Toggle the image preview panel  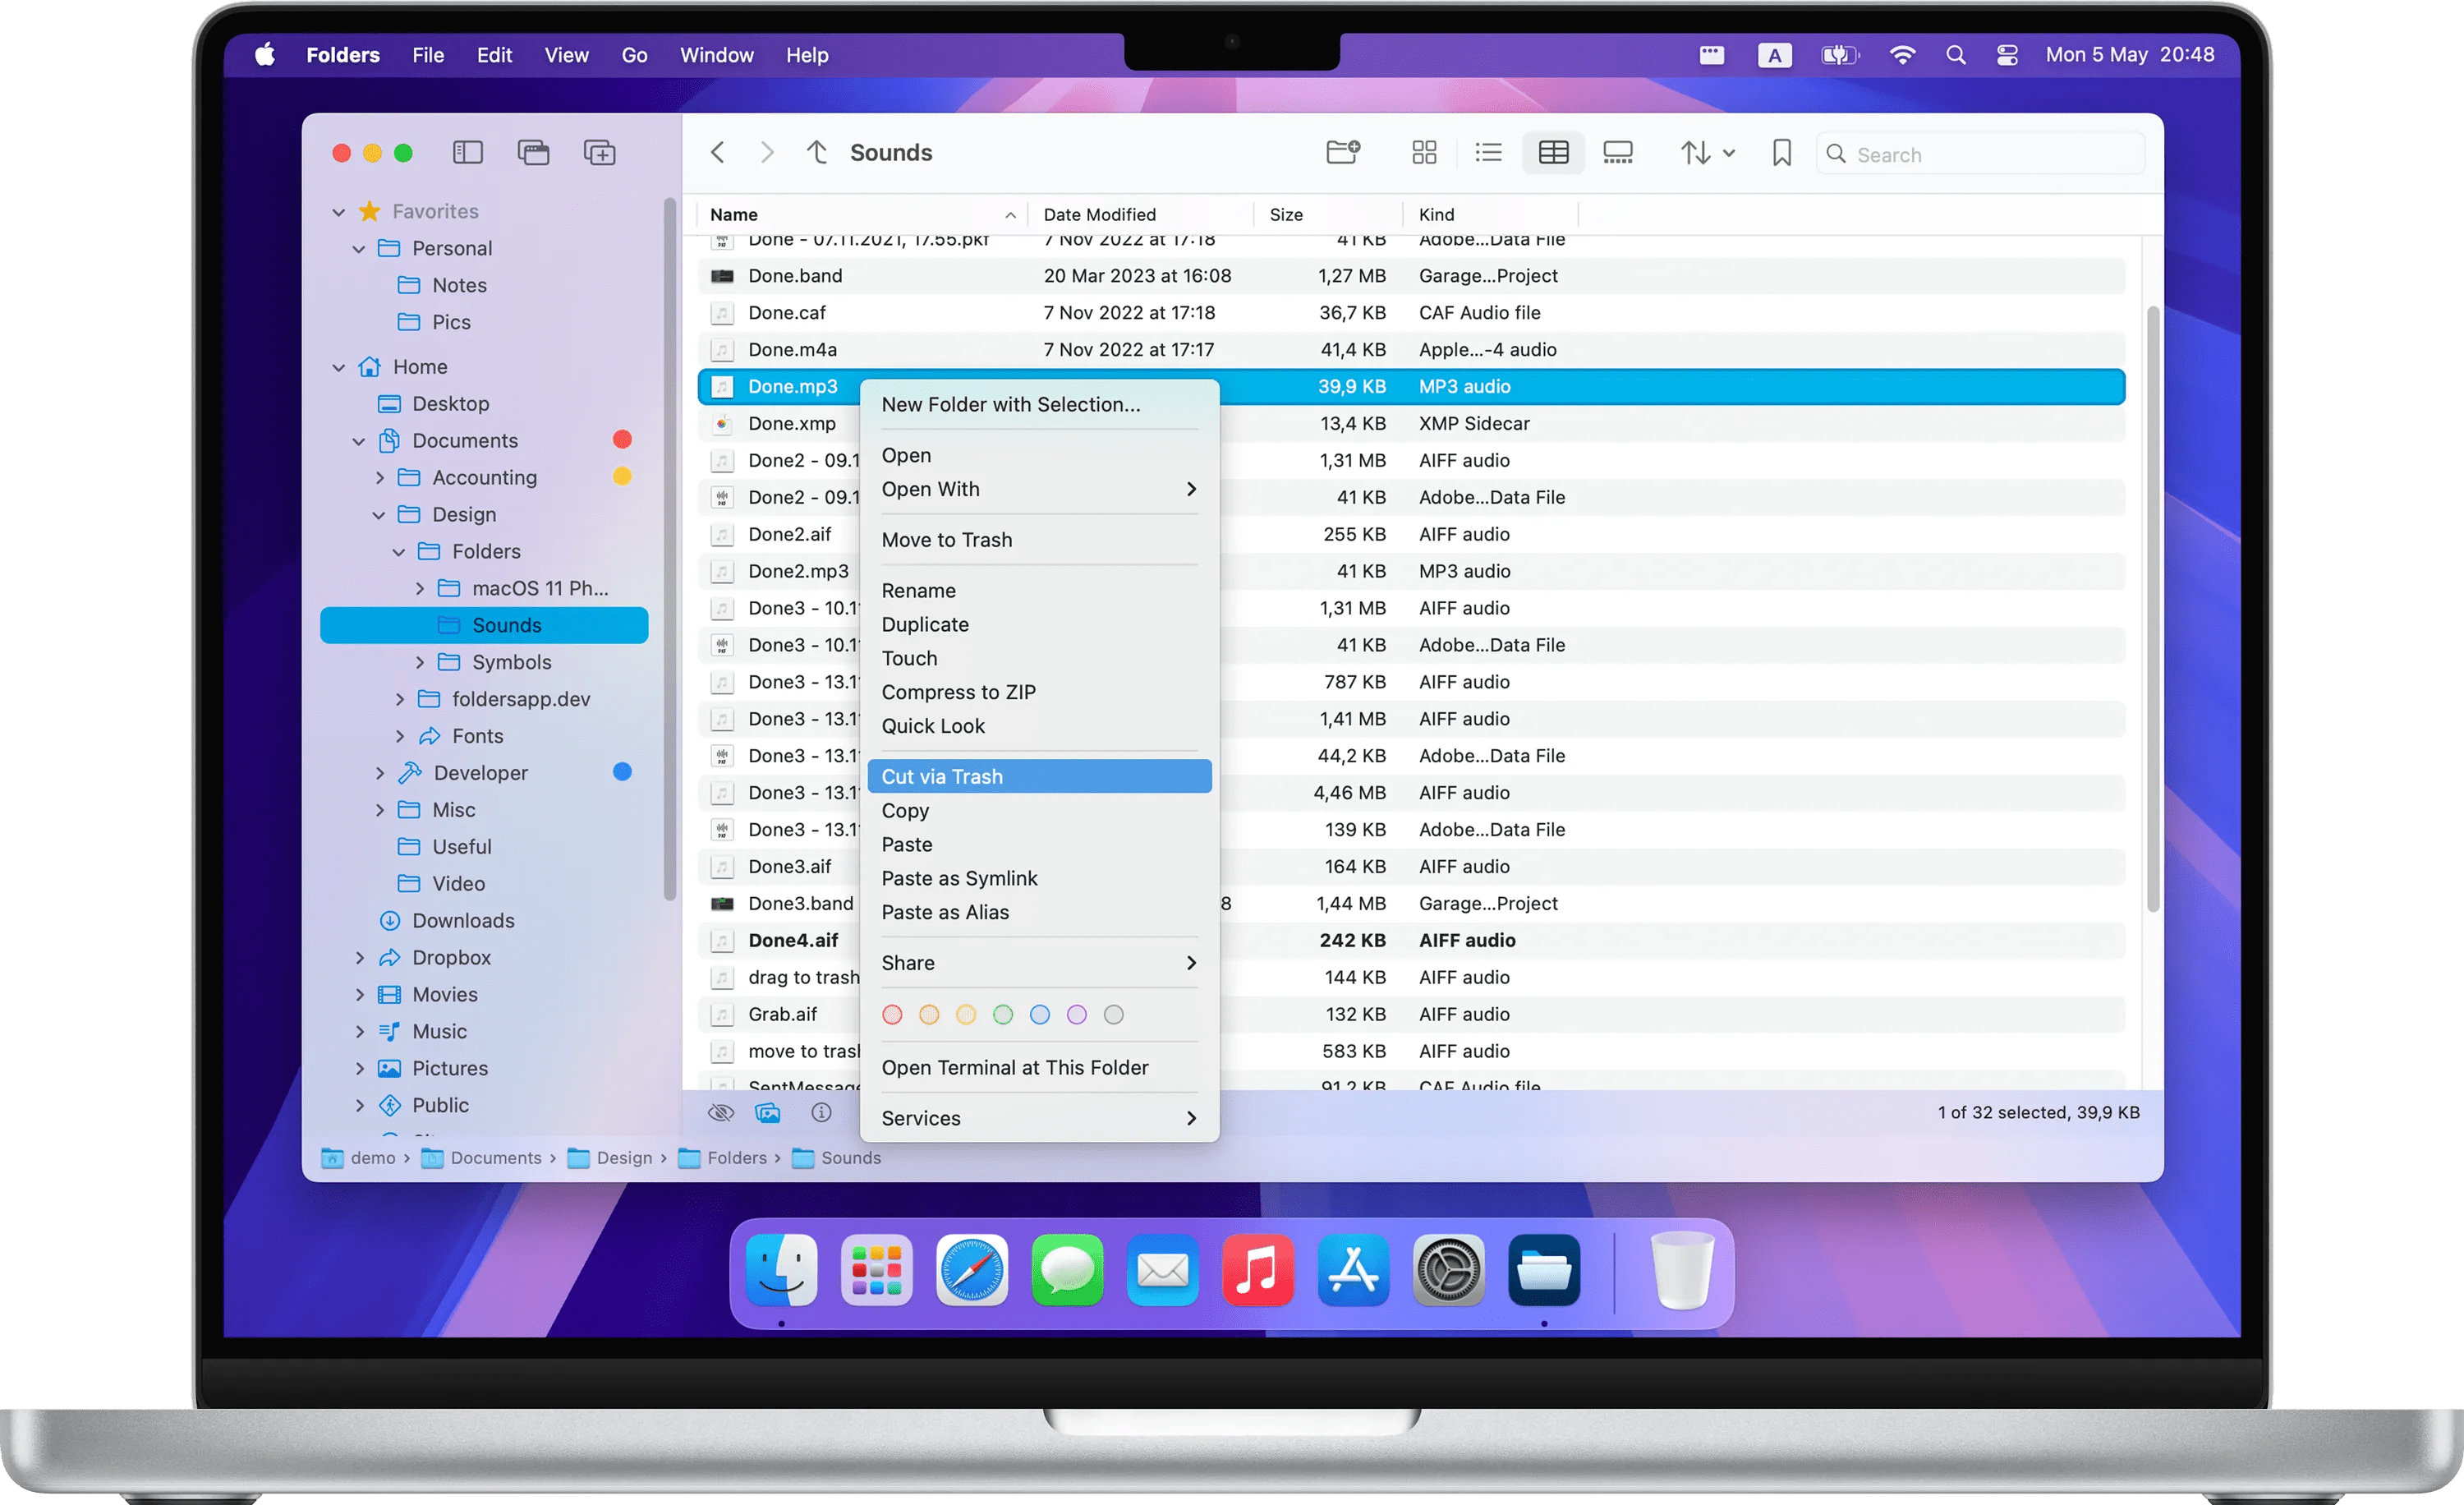[768, 1112]
